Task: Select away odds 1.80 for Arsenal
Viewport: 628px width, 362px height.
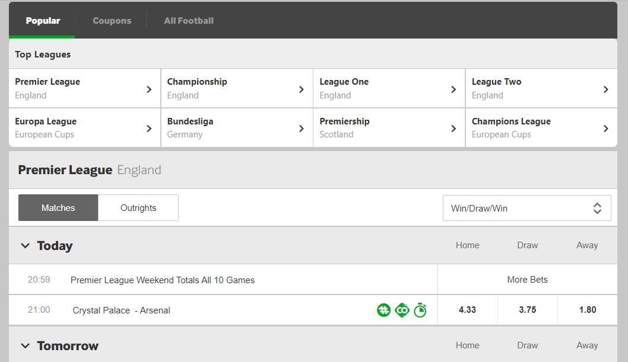Action: point(587,310)
